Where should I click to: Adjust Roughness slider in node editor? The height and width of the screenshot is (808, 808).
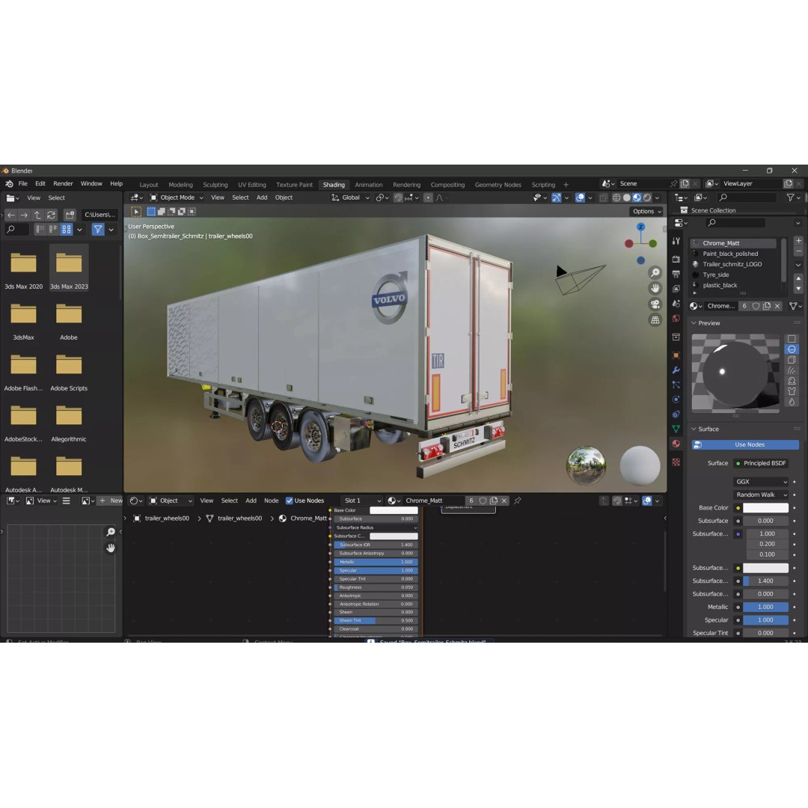tap(376, 588)
